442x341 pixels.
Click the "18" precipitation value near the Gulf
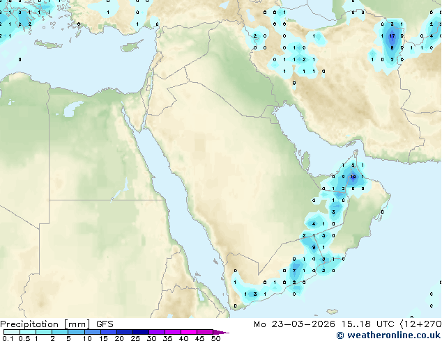tap(353, 177)
